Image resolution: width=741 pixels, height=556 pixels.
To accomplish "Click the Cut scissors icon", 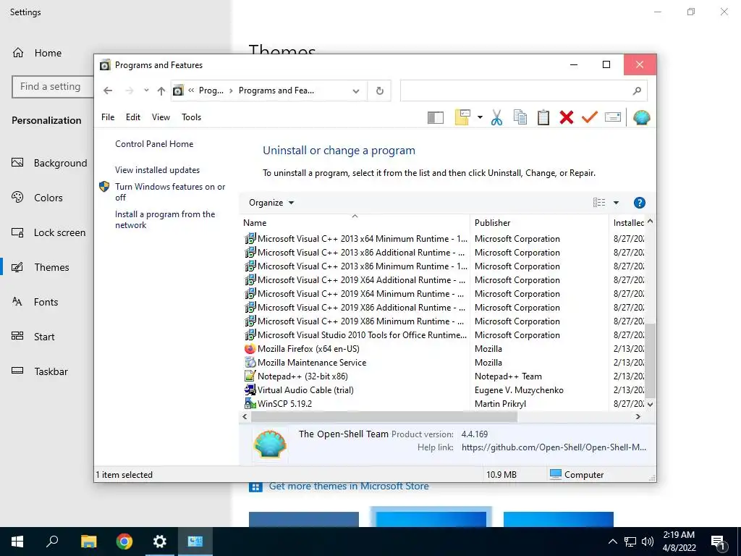I will click(x=496, y=117).
